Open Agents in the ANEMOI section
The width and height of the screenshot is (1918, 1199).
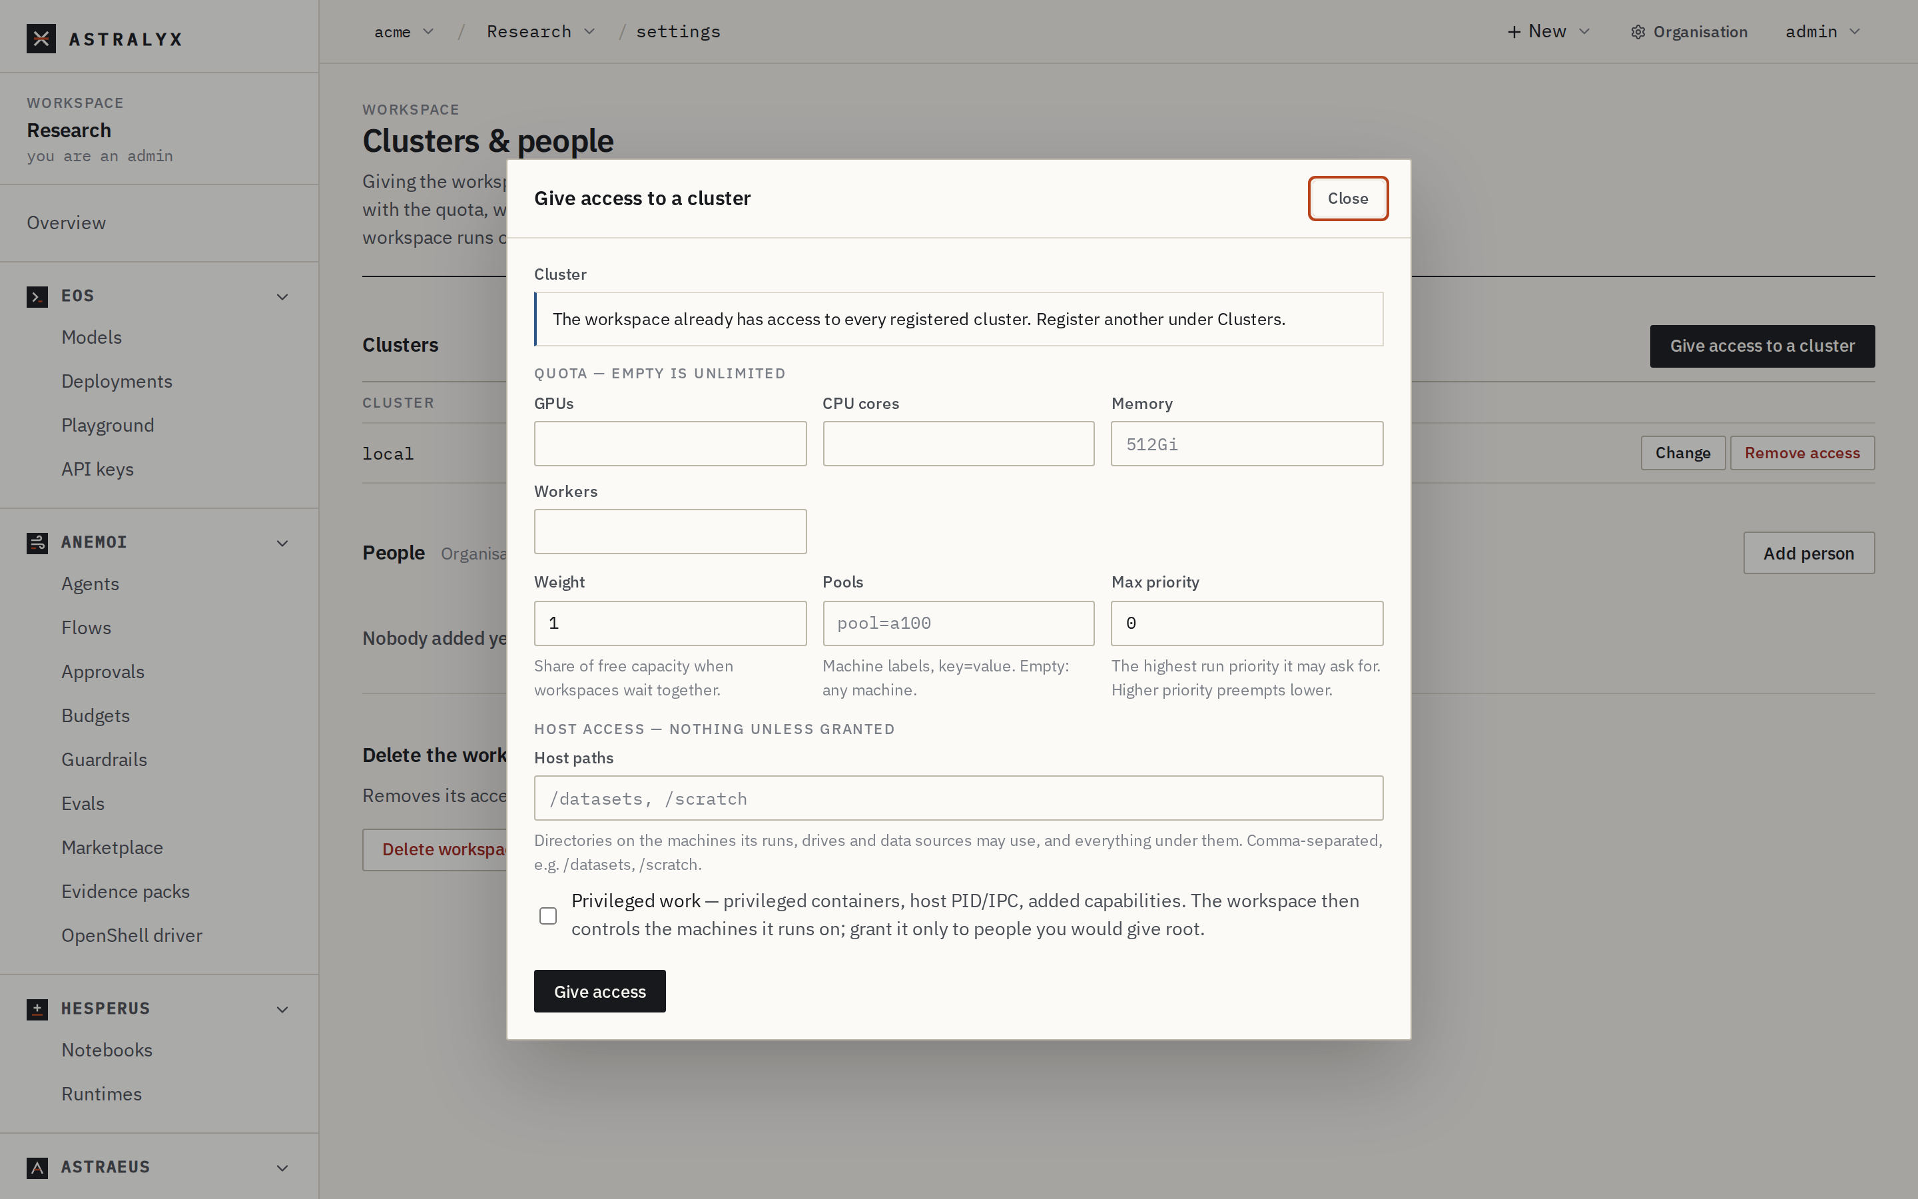tap(91, 584)
